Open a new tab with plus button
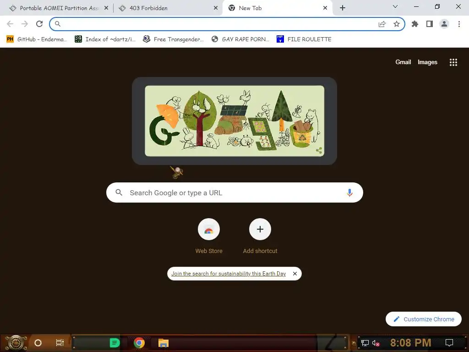The width and height of the screenshot is (469, 352). pos(343,8)
